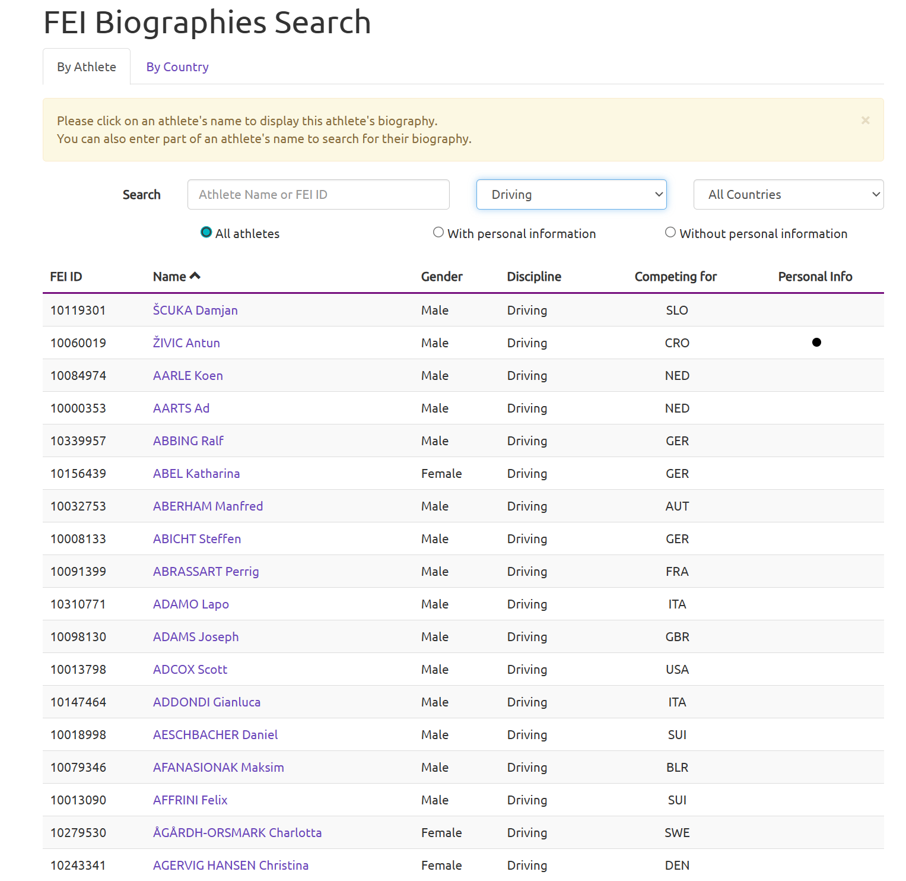Select the All athletes radio button
Viewport: 906px width, 881px height.
point(206,233)
